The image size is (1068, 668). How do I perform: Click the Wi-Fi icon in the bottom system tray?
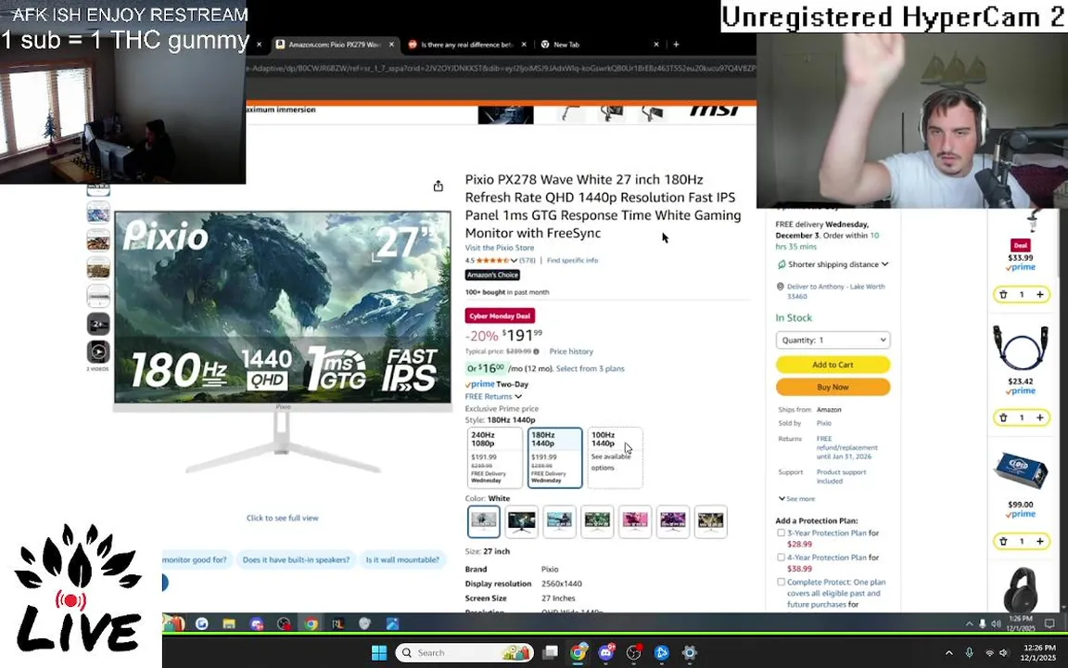[990, 653]
